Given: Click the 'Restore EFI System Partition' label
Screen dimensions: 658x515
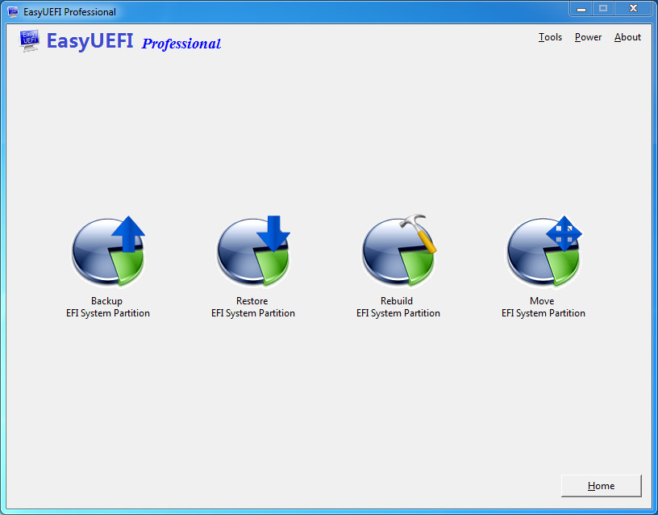Looking at the screenshot, I should (x=253, y=307).
